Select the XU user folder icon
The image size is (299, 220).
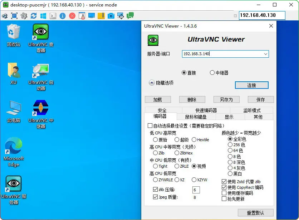[13, 73]
